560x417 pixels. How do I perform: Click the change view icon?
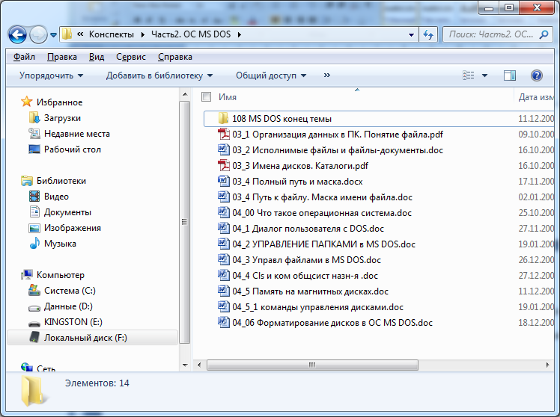click(468, 75)
